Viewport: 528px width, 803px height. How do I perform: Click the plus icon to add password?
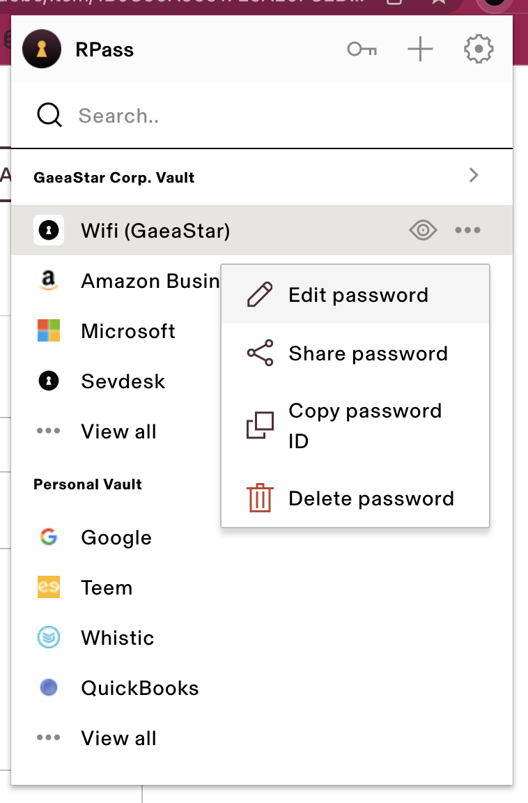coord(420,49)
